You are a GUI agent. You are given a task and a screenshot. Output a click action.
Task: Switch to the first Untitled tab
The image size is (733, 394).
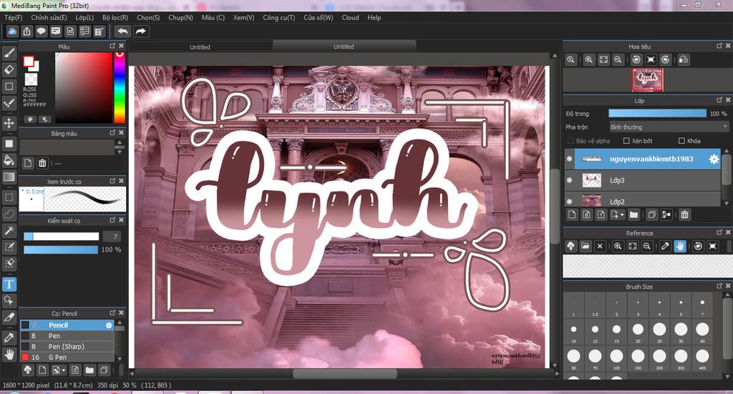200,46
